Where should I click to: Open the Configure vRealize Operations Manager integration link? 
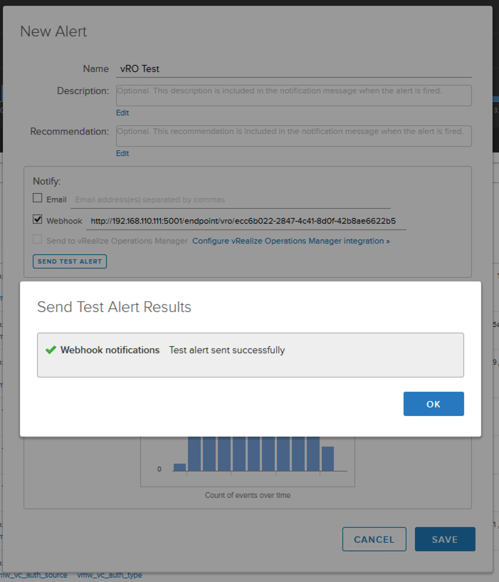pos(290,241)
